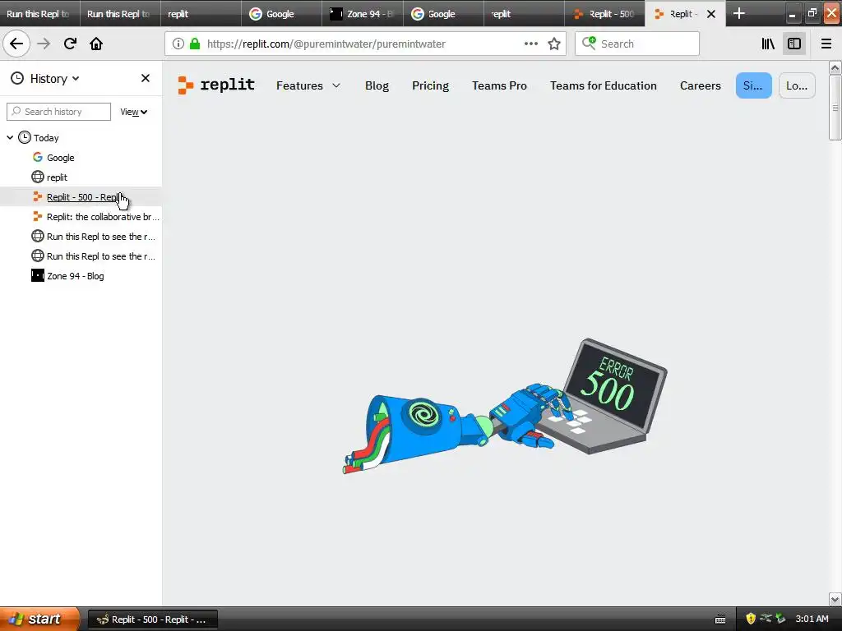842x631 pixels.
Task: Expand the Features menu
Action: pos(308,85)
